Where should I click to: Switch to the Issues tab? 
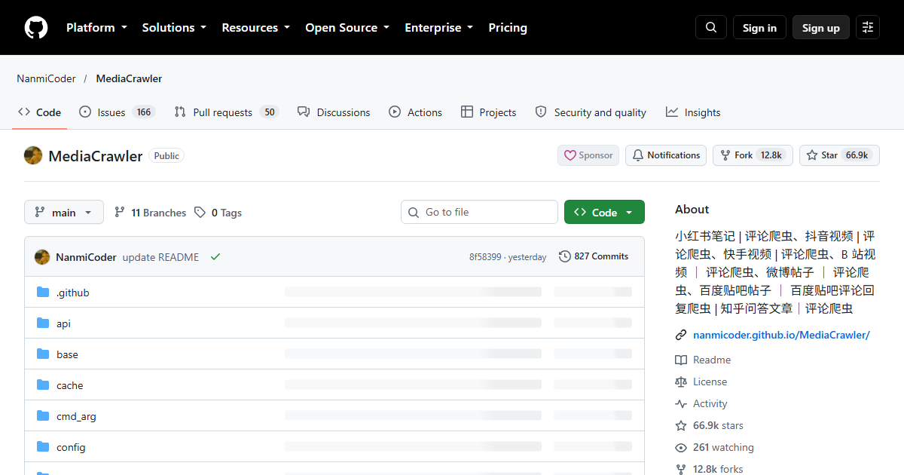(x=117, y=112)
